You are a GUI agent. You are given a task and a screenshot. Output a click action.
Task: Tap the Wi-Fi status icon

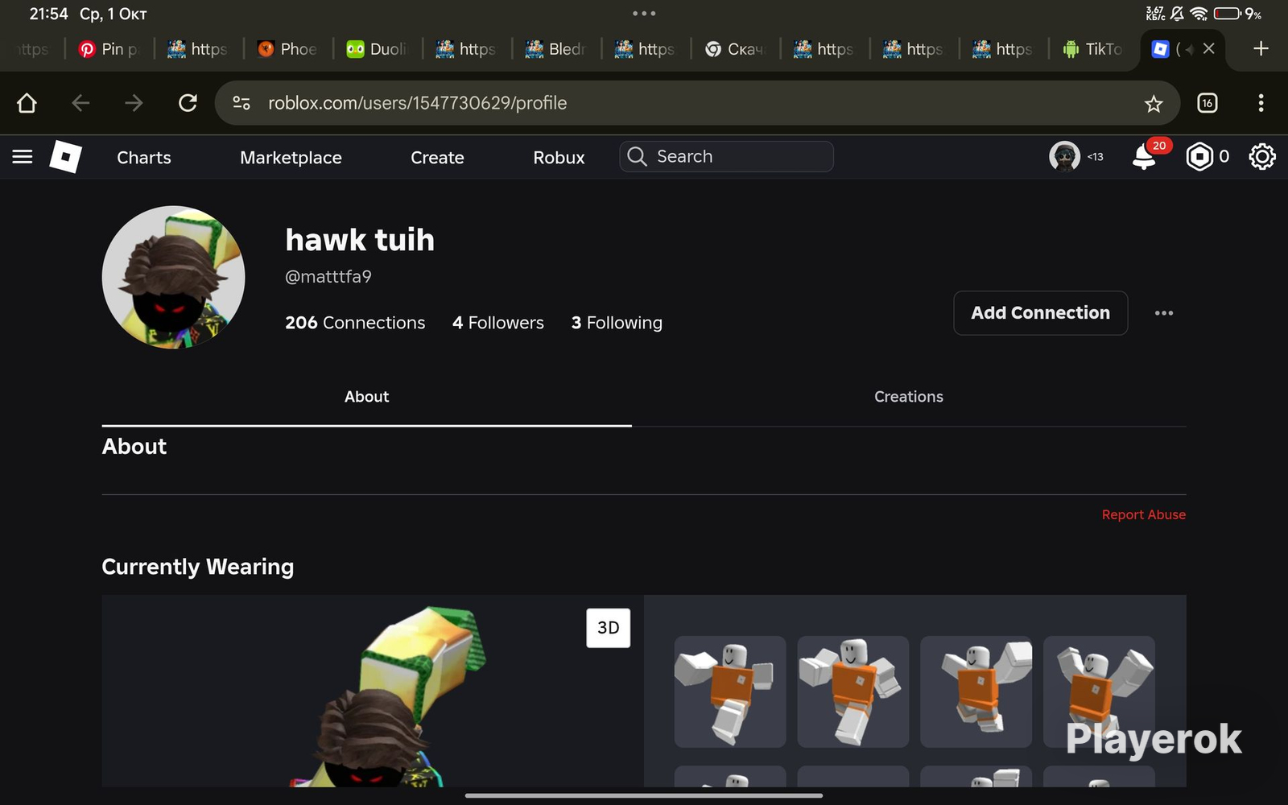tap(1199, 14)
